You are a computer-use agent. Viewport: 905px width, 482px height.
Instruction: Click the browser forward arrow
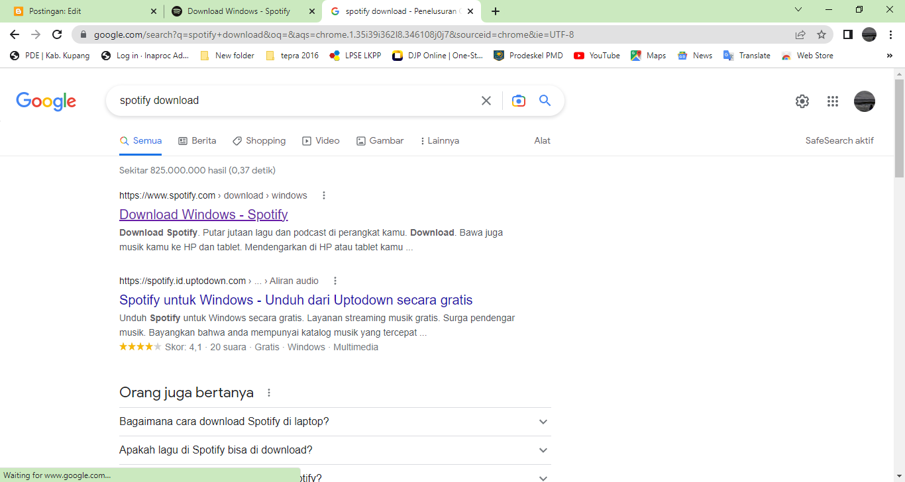coord(36,34)
